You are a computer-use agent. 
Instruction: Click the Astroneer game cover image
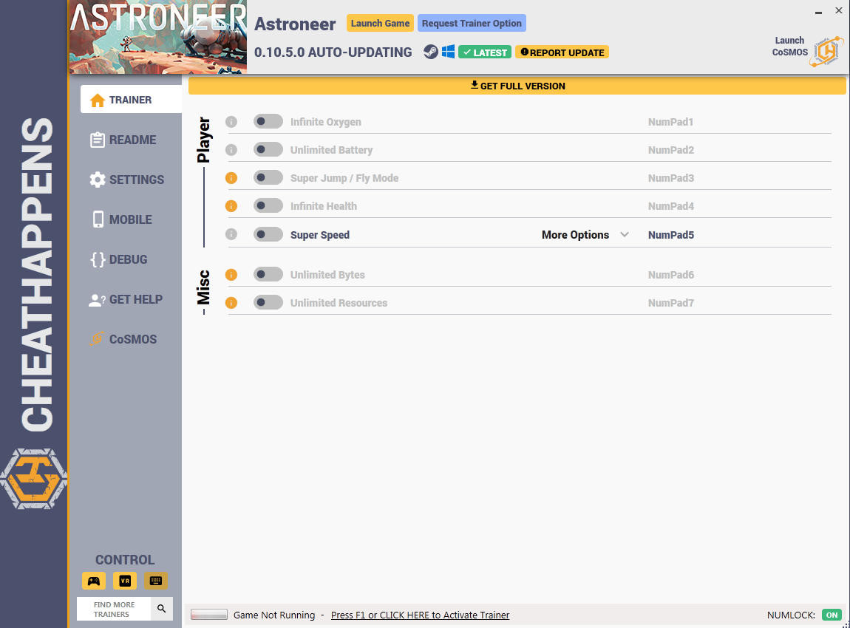click(157, 37)
